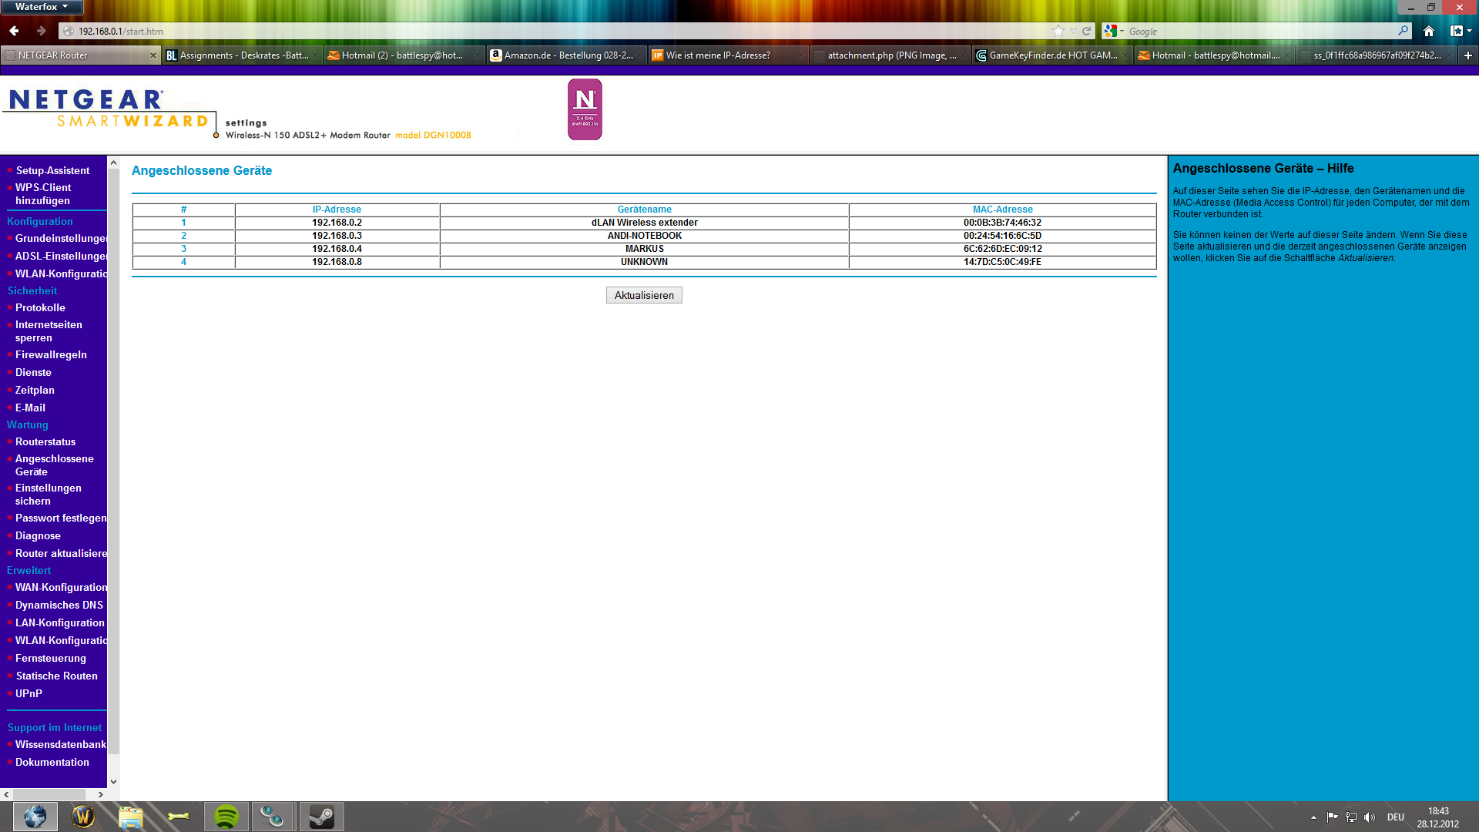Reload the page using the refresh icon
Image resolution: width=1479 pixels, height=832 pixels.
[x=1086, y=31]
